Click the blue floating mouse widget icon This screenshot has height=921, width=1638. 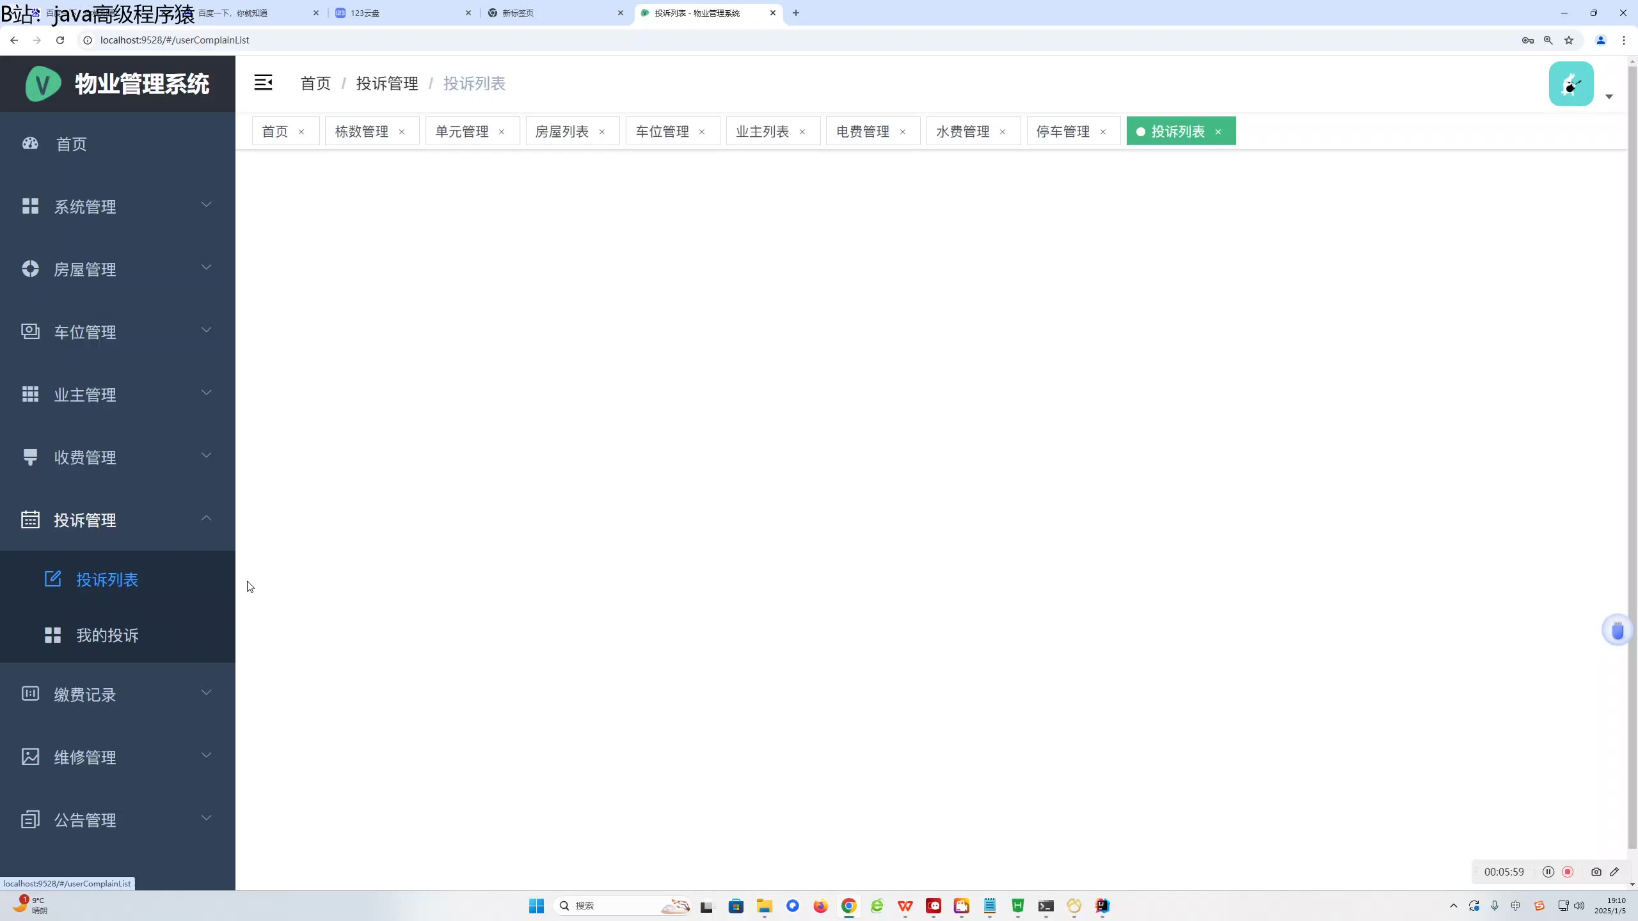tap(1617, 631)
